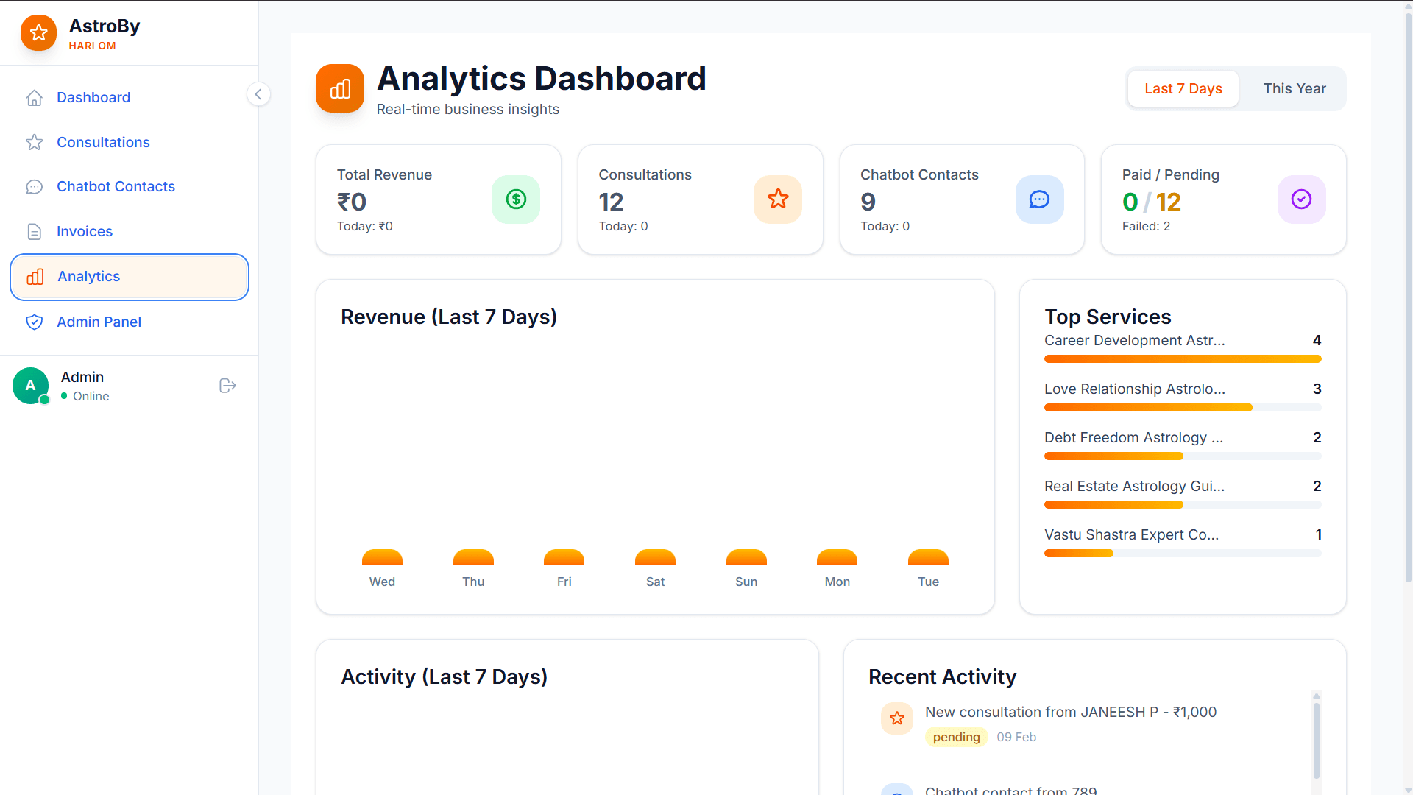Switch to the Last 7 Days range

tap(1183, 89)
